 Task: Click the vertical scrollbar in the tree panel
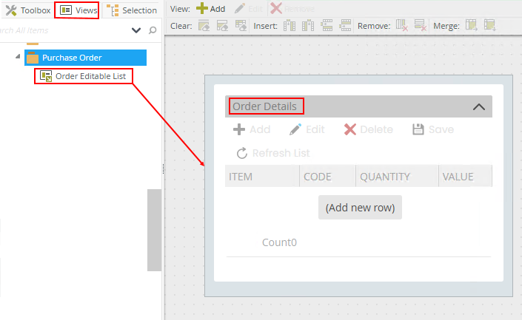[155, 230]
